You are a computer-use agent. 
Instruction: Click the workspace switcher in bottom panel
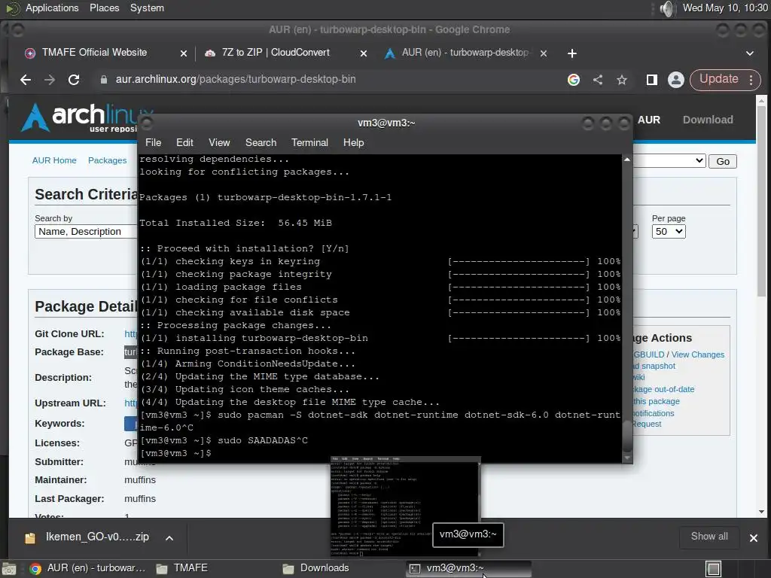click(x=714, y=569)
